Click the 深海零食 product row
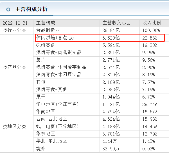This screenshot has height=156, width=169. point(46,45)
